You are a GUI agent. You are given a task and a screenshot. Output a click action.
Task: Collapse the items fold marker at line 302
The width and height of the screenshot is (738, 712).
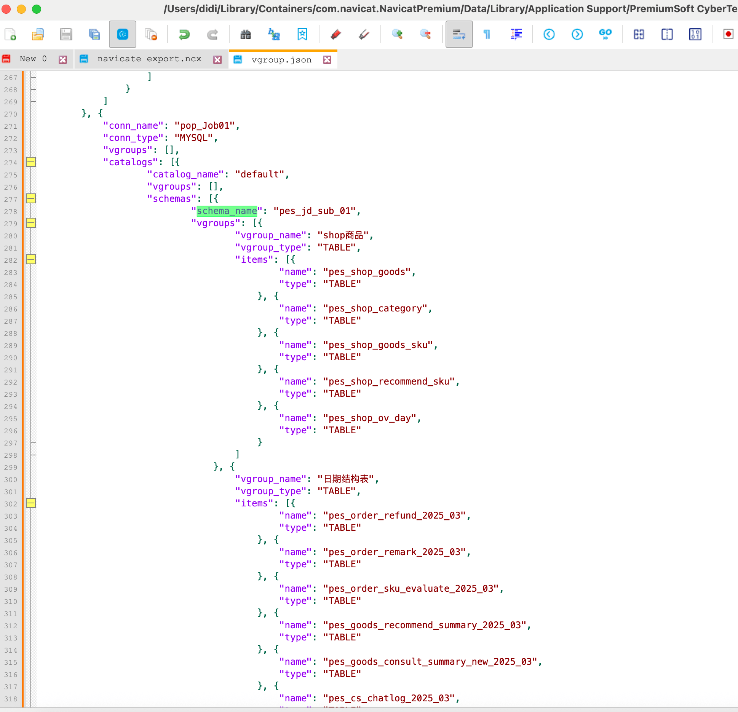(x=31, y=503)
